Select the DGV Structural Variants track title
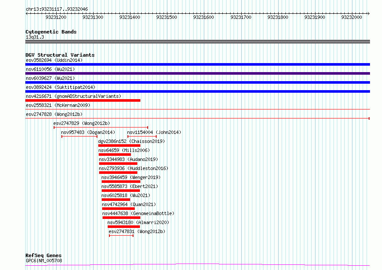 pyautogui.click(x=60, y=55)
